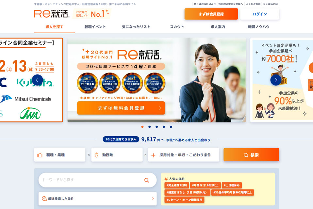
Task: Clear the 勤務地 selection with the × icon
Action: pos(145,155)
